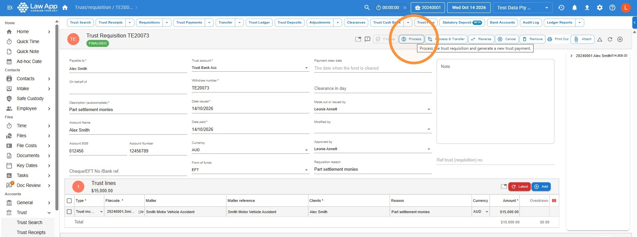The width and height of the screenshot is (637, 237).
Task: Tick the checkbox for the Trust money row
Action: [69, 211]
